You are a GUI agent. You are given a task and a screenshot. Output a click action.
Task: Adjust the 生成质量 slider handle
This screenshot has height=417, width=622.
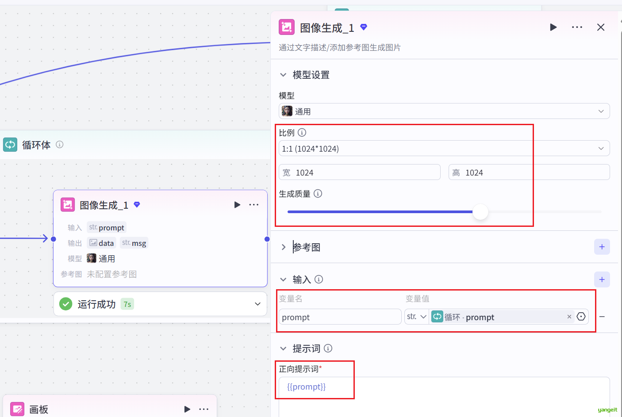[x=480, y=212]
